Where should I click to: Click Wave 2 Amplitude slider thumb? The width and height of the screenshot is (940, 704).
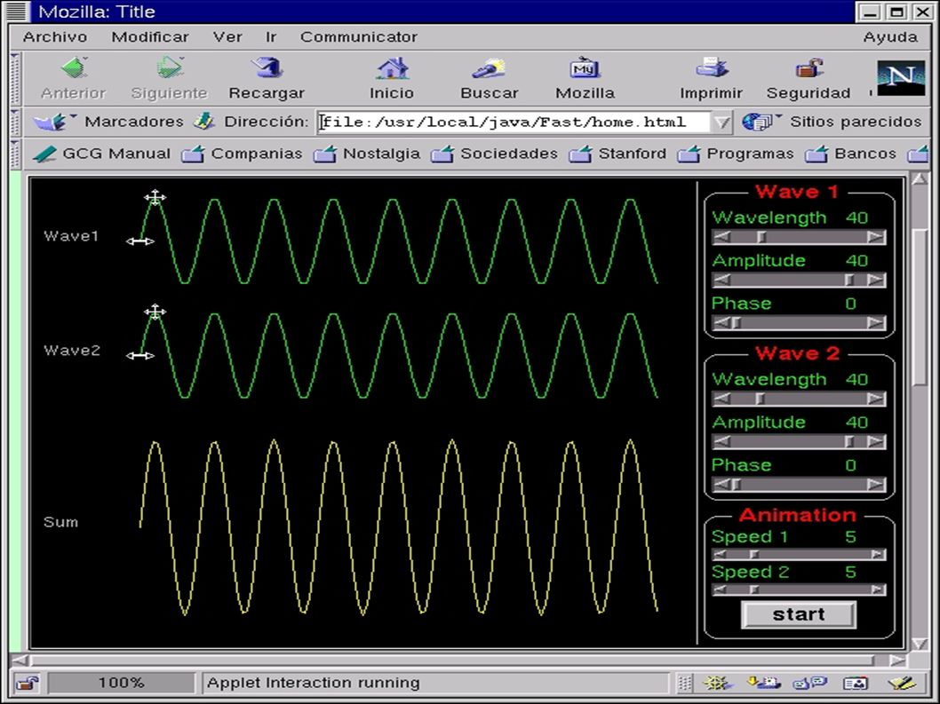(849, 441)
